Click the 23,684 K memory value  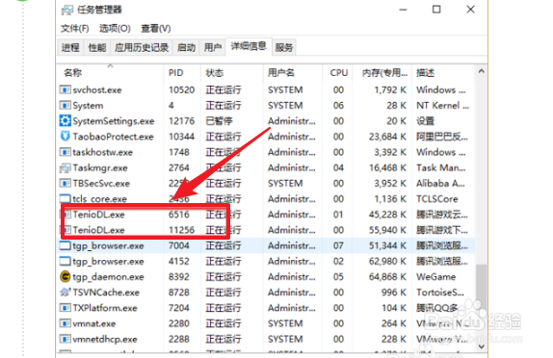(387, 137)
